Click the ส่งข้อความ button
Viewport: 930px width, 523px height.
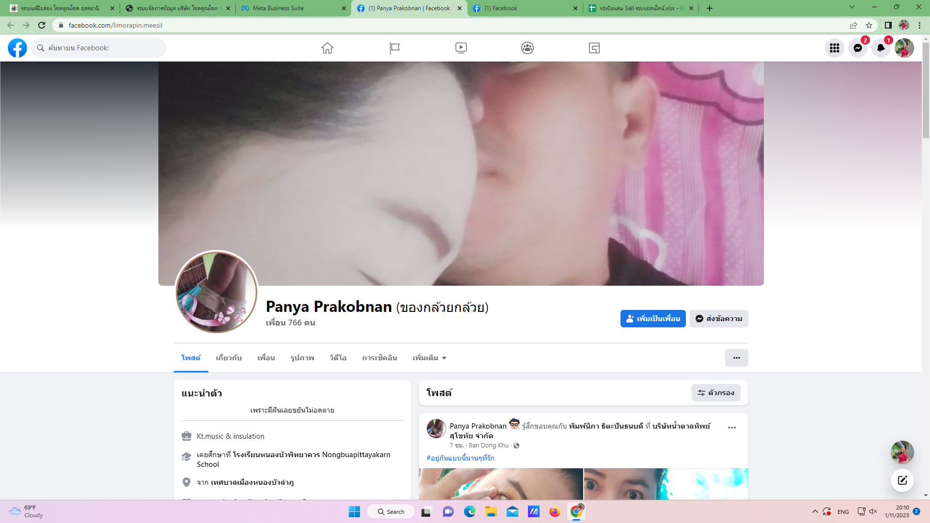tap(719, 319)
